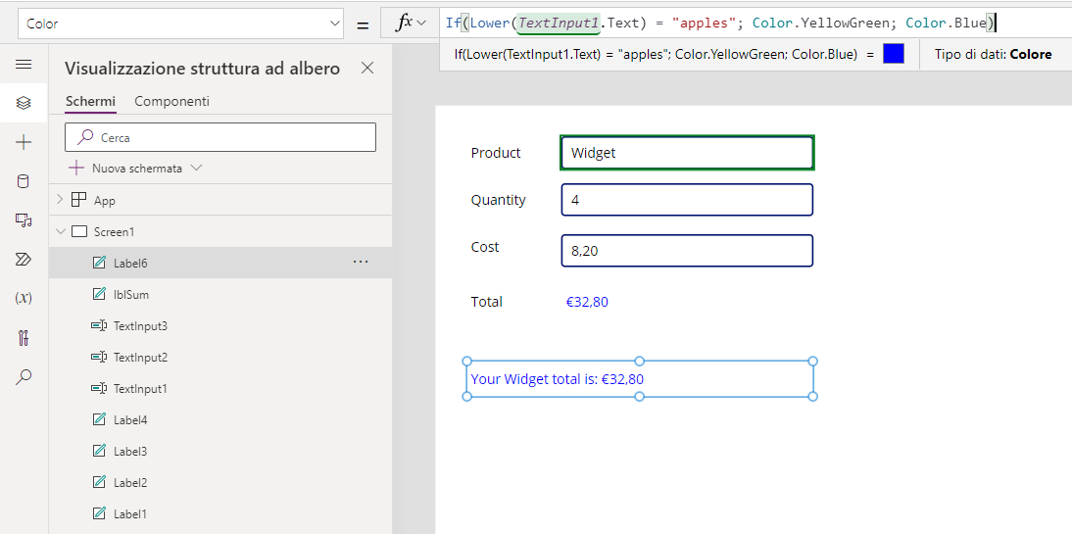Click the Product input containing Widget

(x=687, y=153)
